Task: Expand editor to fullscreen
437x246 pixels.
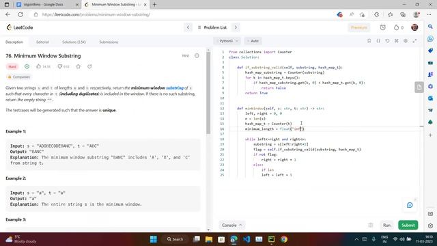Action: 414,41
